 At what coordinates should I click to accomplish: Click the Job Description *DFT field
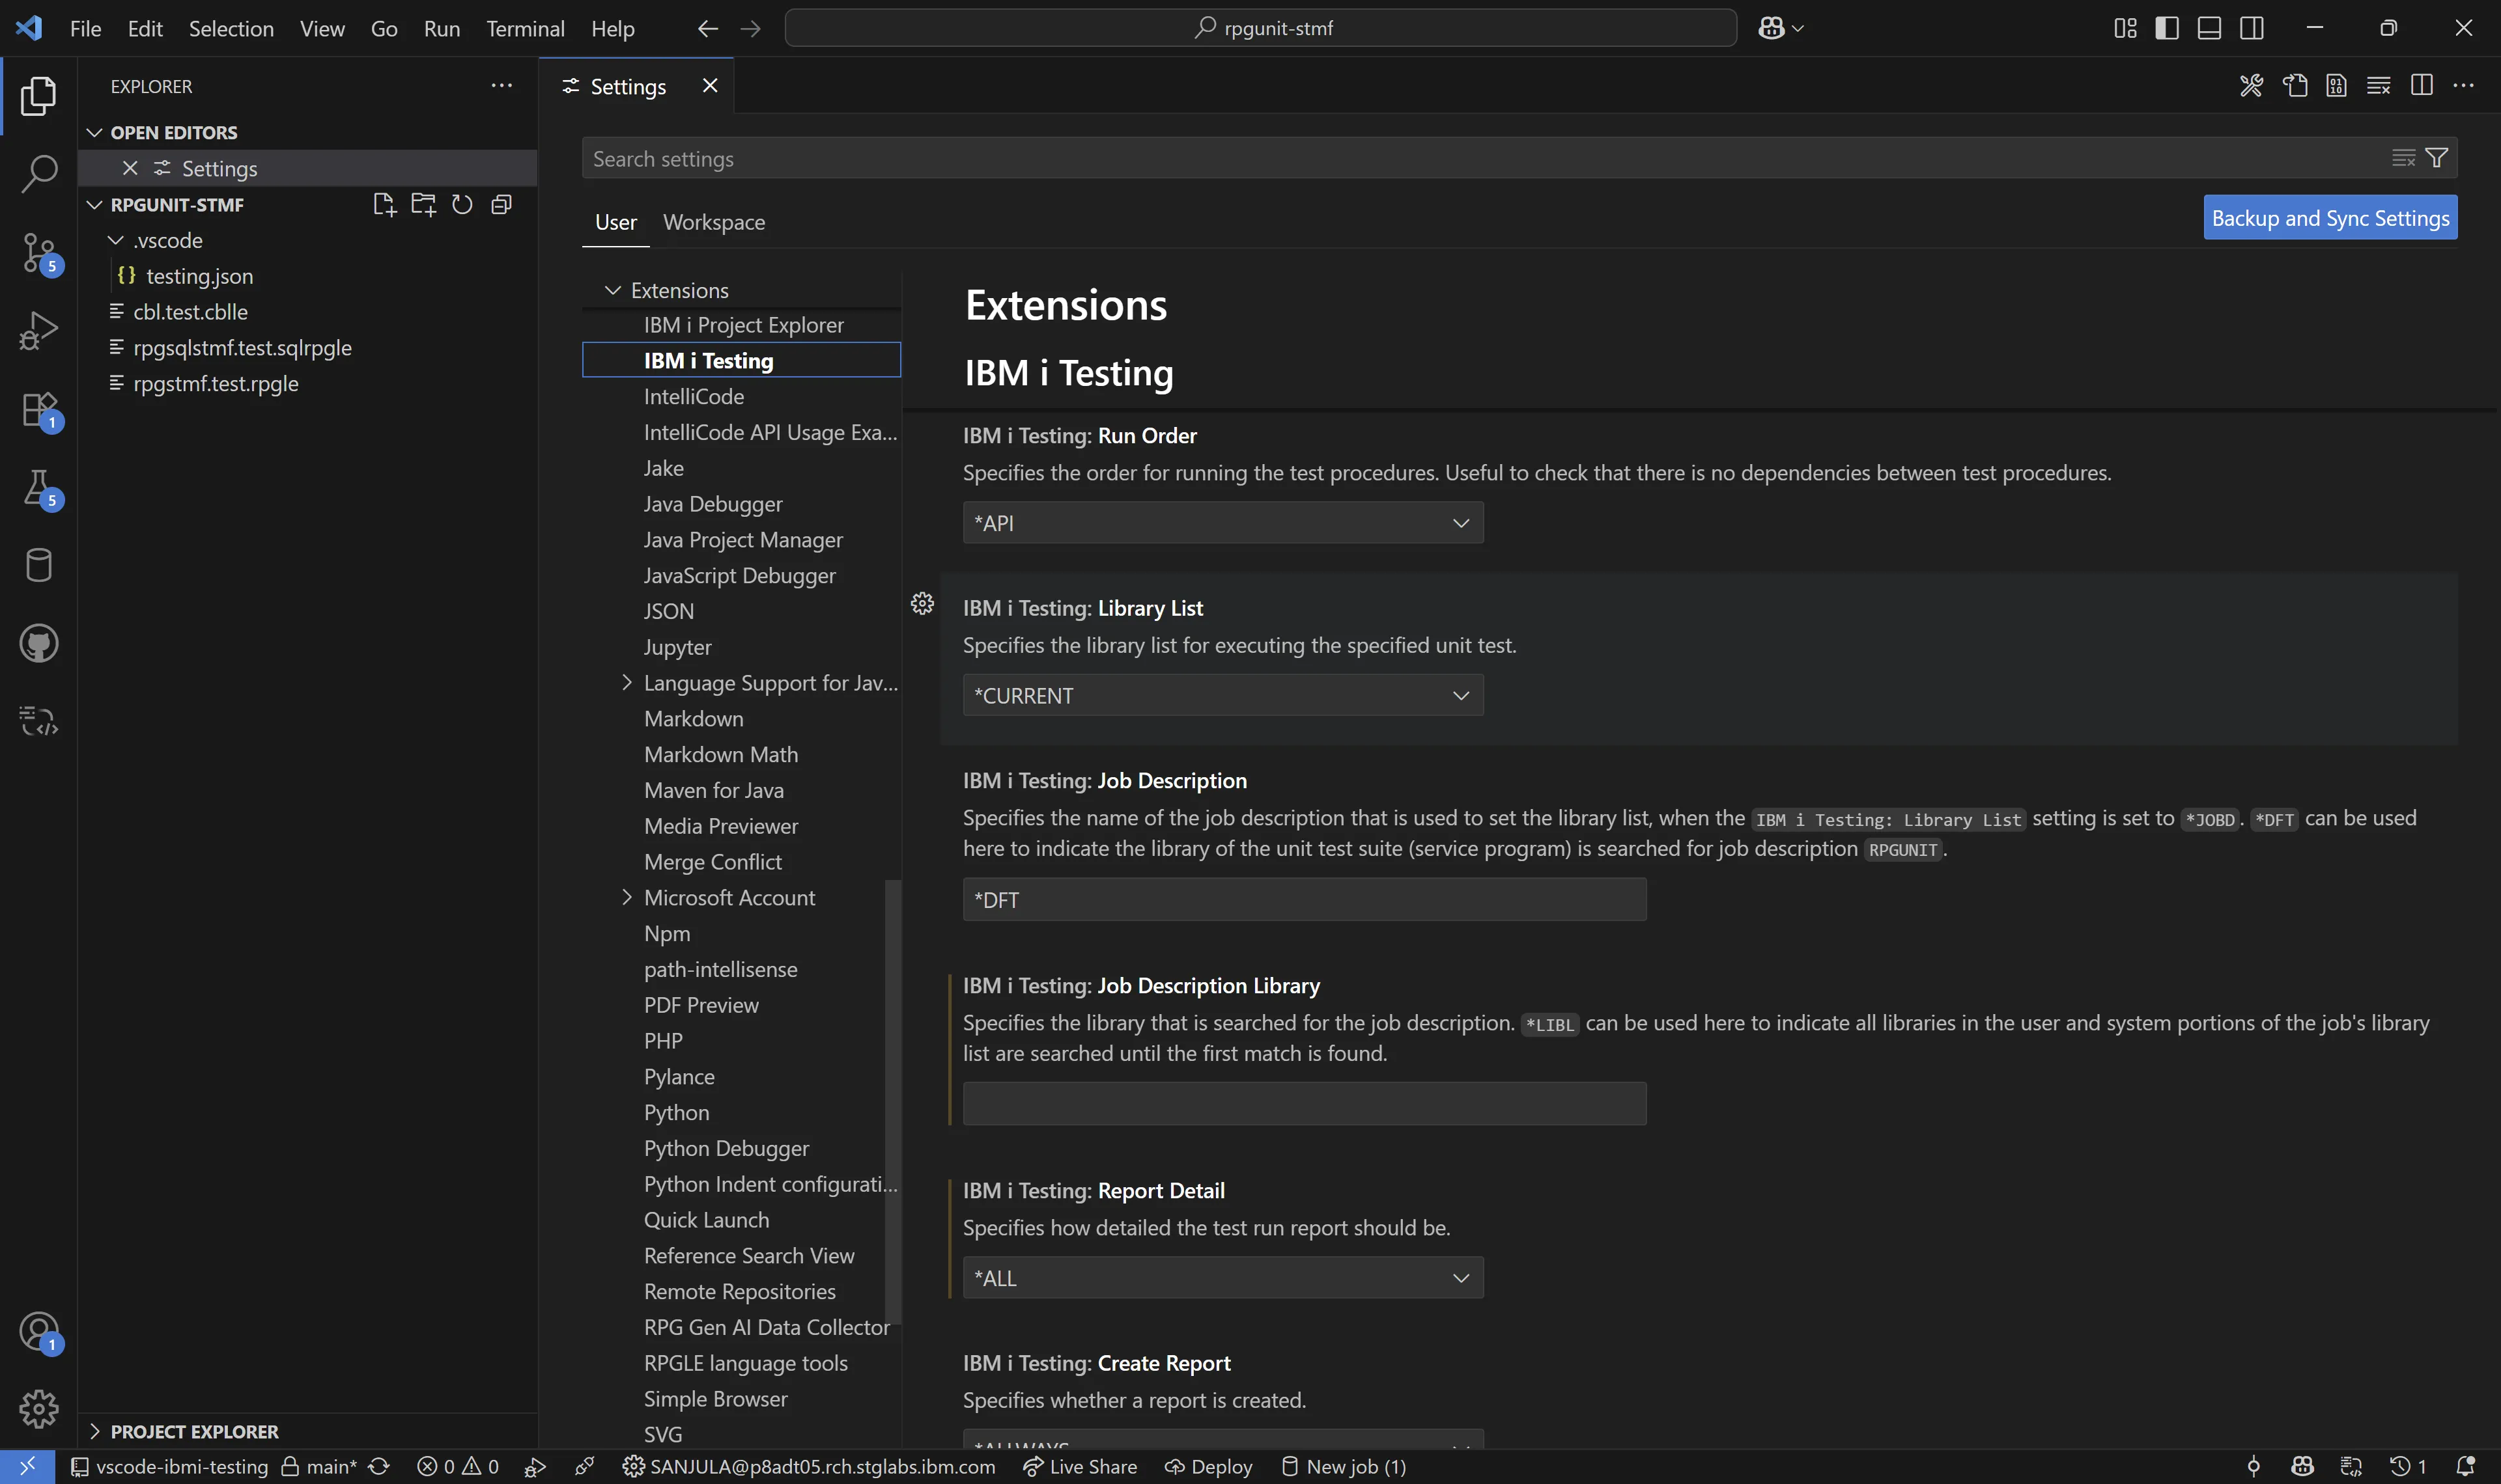(x=1305, y=899)
